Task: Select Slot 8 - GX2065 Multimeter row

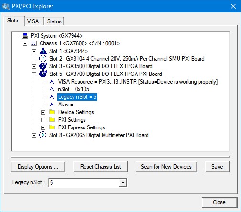Action: point(99,135)
